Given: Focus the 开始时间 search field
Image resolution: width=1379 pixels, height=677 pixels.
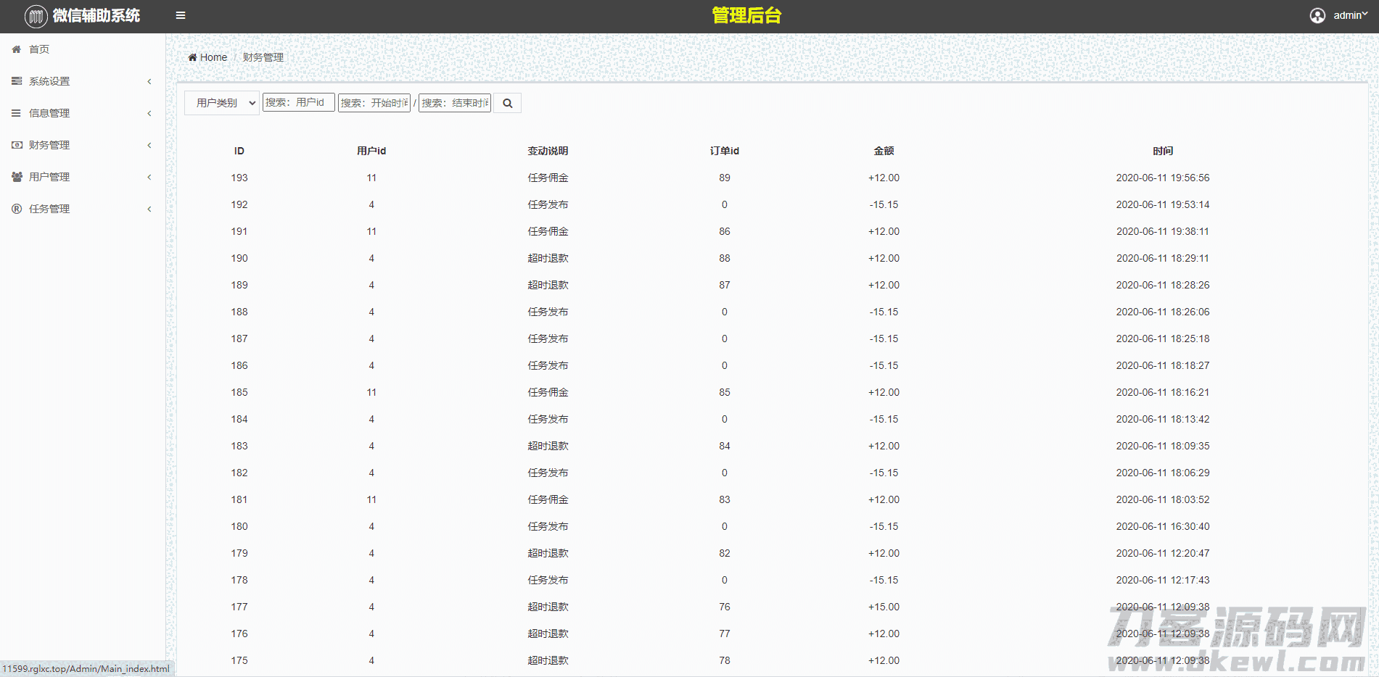Looking at the screenshot, I should tap(374, 103).
